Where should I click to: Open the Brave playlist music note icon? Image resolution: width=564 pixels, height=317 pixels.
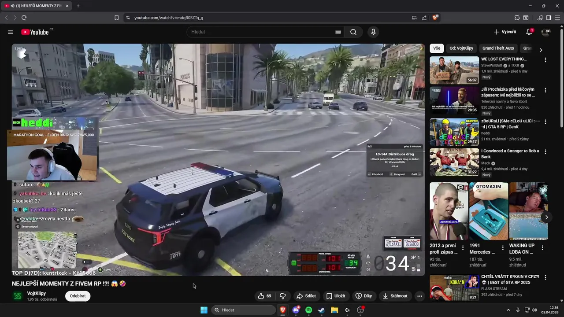[540, 18]
